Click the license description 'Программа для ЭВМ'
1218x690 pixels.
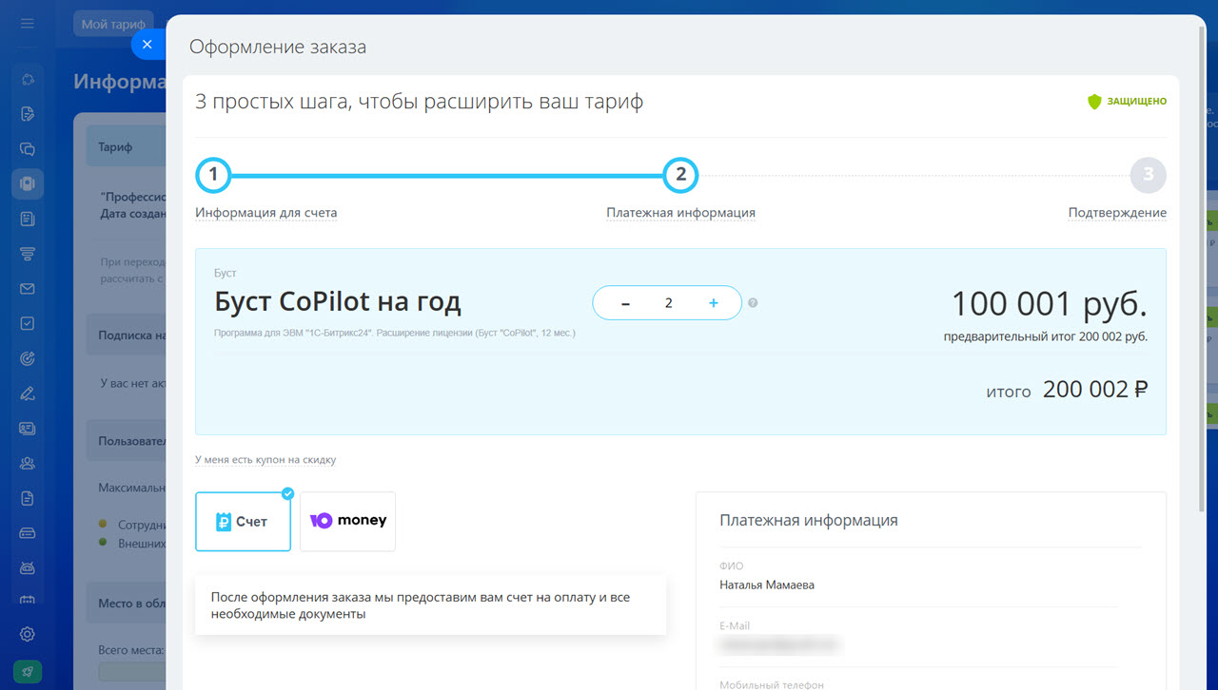click(x=395, y=334)
